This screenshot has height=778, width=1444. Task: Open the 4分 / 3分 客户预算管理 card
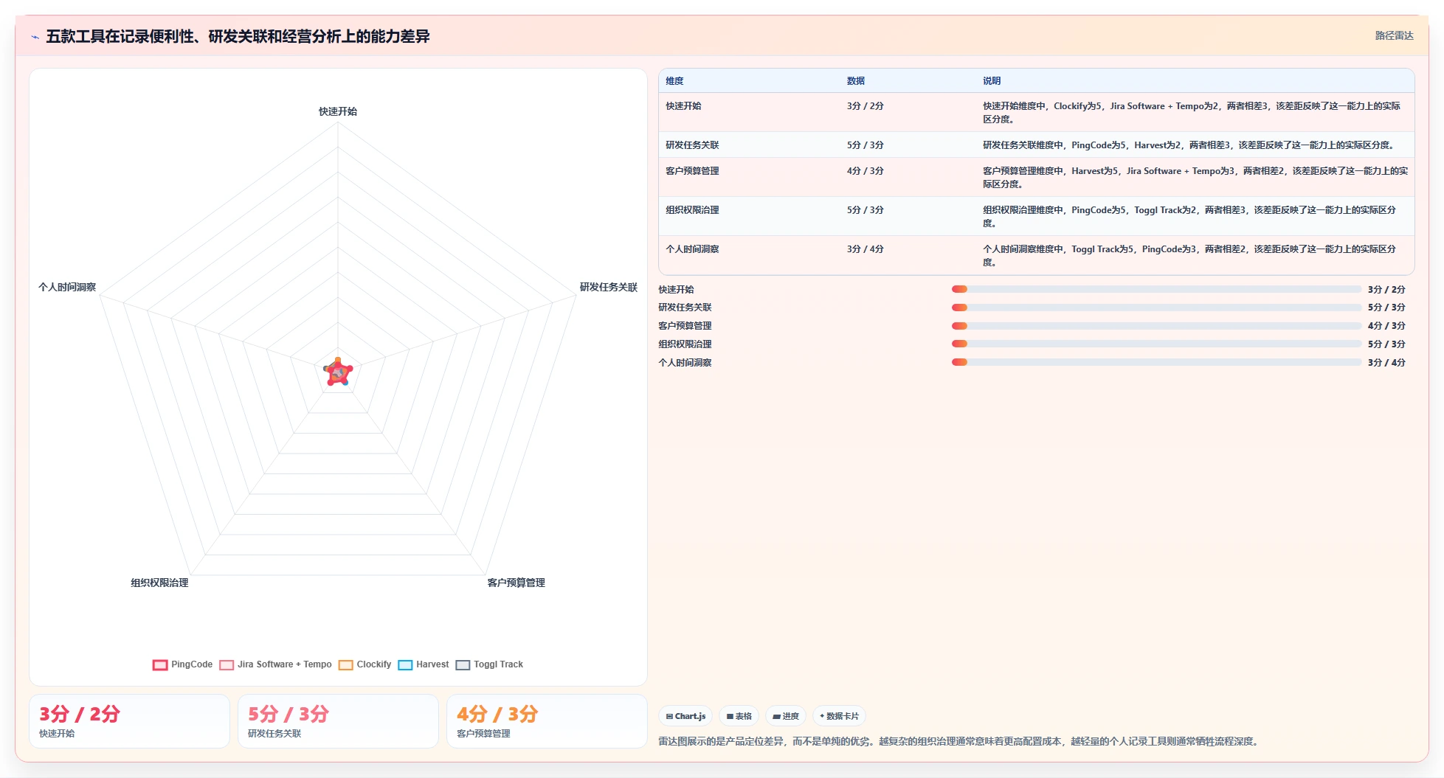coord(547,721)
